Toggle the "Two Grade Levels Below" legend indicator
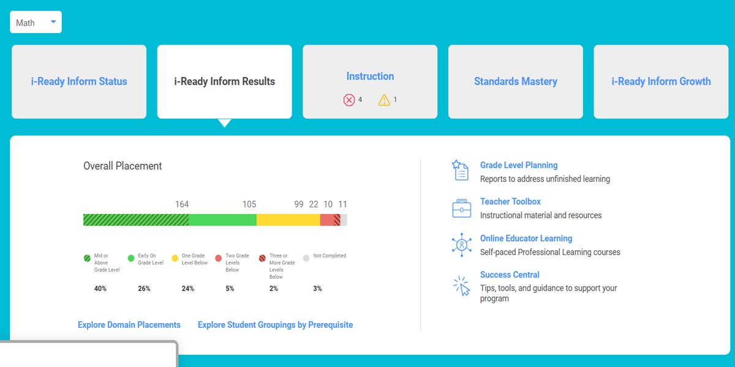The width and height of the screenshot is (735, 367). pos(219,257)
